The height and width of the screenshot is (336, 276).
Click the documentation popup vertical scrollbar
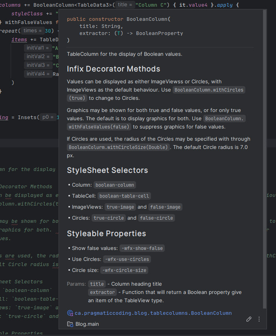pyautogui.click(x=265, y=159)
